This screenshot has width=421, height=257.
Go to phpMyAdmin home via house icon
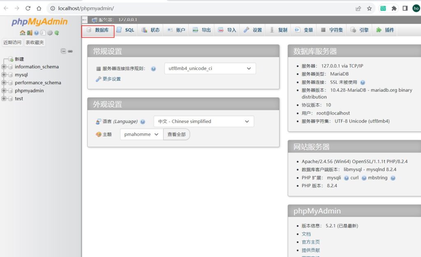pos(23,33)
